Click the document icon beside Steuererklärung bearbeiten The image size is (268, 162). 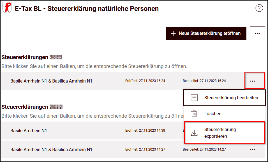[x=194, y=98]
